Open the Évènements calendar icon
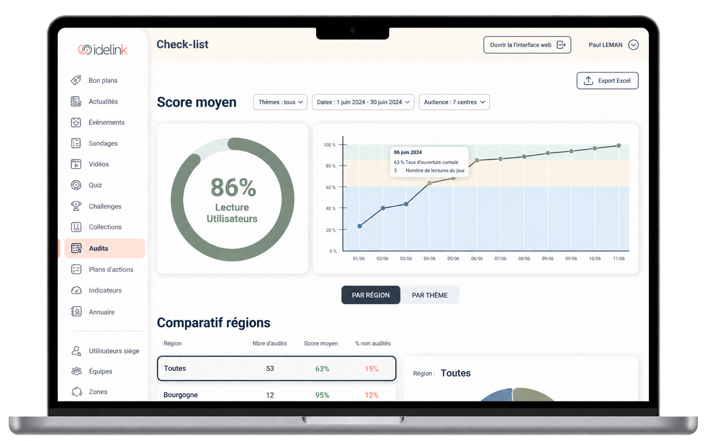The height and width of the screenshot is (441, 706). point(76,122)
